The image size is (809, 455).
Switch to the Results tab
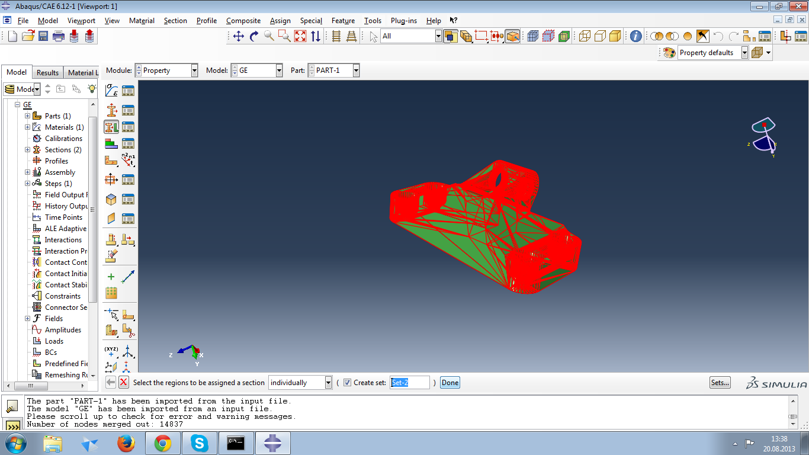47,73
